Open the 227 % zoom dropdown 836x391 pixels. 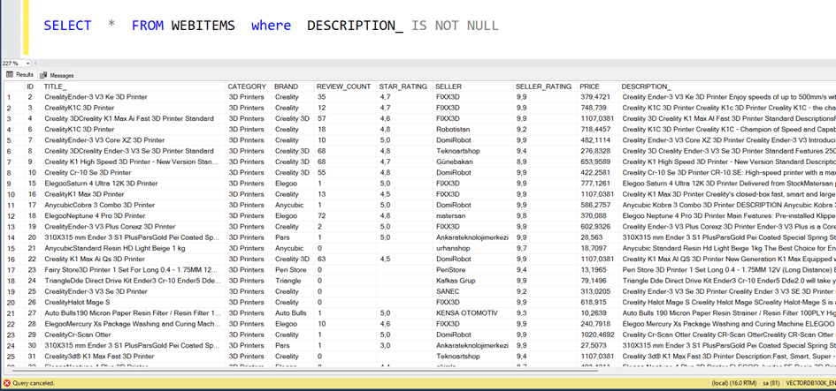tap(29, 64)
